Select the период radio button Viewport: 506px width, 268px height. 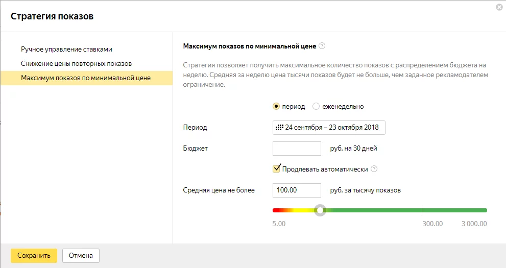(276, 106)
